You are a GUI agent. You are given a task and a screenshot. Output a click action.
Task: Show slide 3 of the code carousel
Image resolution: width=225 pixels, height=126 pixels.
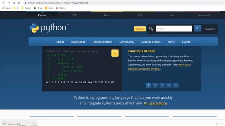point(162,85)
